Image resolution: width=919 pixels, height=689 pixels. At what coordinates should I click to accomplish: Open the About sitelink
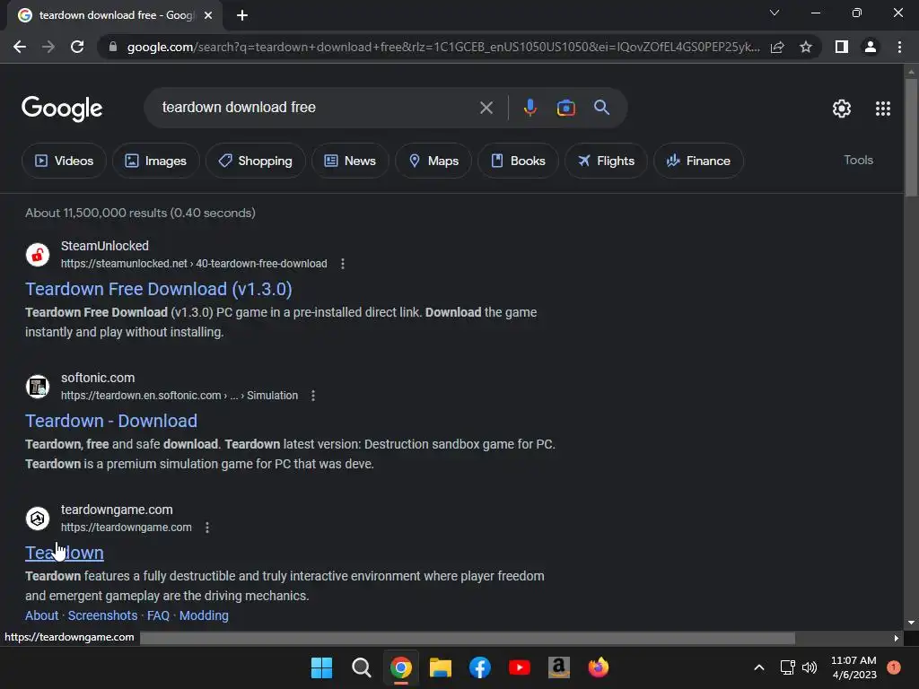coord(41,615)
